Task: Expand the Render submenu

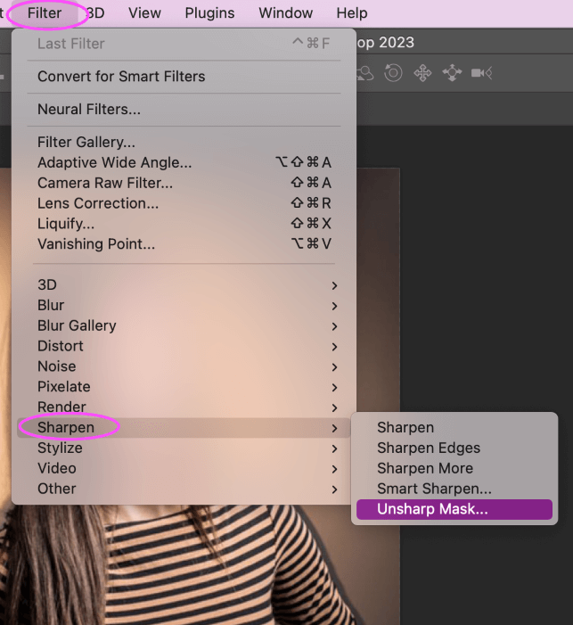Action: tap(184, 407)
